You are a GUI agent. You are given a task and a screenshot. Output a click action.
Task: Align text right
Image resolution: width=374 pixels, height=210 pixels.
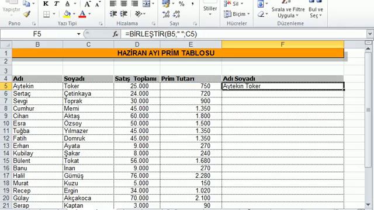(x=135, y=3)
